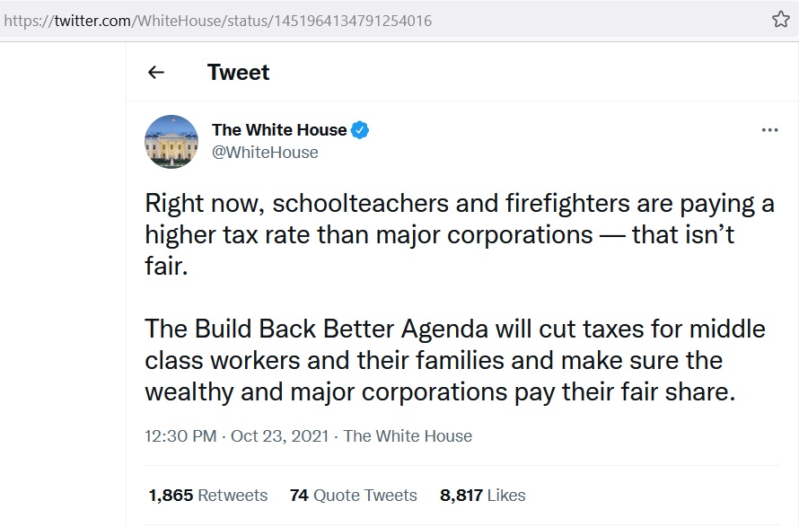This screenshot has width=799, height=527.
Task: Show the 8,817 Likes list
Action: pyautogui.click(x=482, y=495)
